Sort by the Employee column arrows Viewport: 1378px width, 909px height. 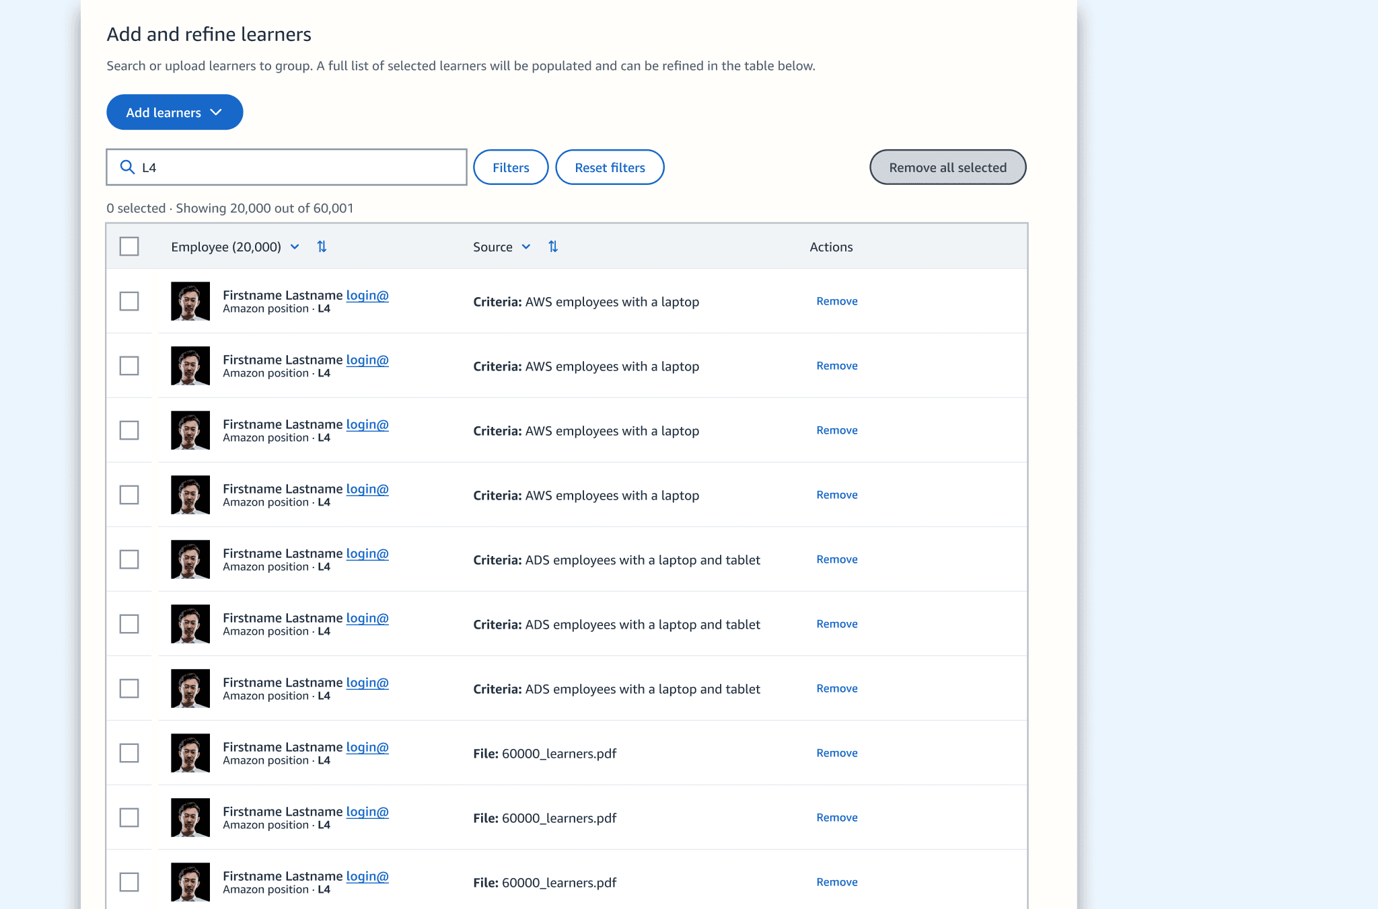[322, 247]
